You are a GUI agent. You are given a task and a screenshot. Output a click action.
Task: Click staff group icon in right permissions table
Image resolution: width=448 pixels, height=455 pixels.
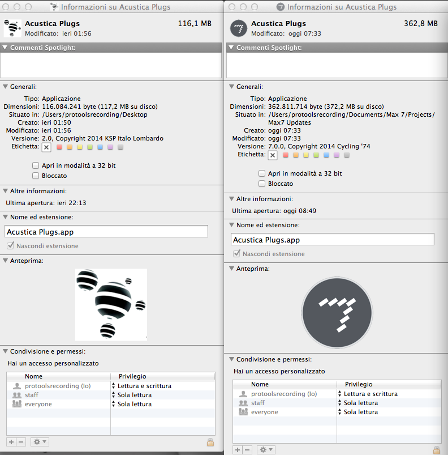click(x=243, y=403)
